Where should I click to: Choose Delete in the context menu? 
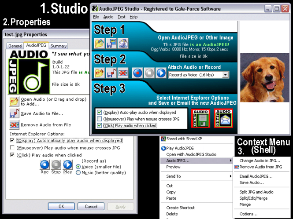197,214
